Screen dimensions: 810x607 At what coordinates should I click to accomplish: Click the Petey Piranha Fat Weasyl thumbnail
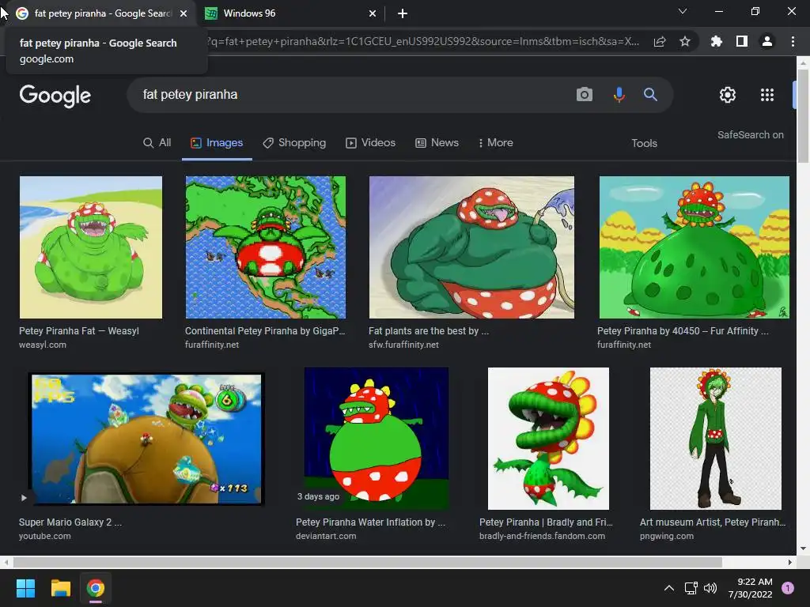91,247
